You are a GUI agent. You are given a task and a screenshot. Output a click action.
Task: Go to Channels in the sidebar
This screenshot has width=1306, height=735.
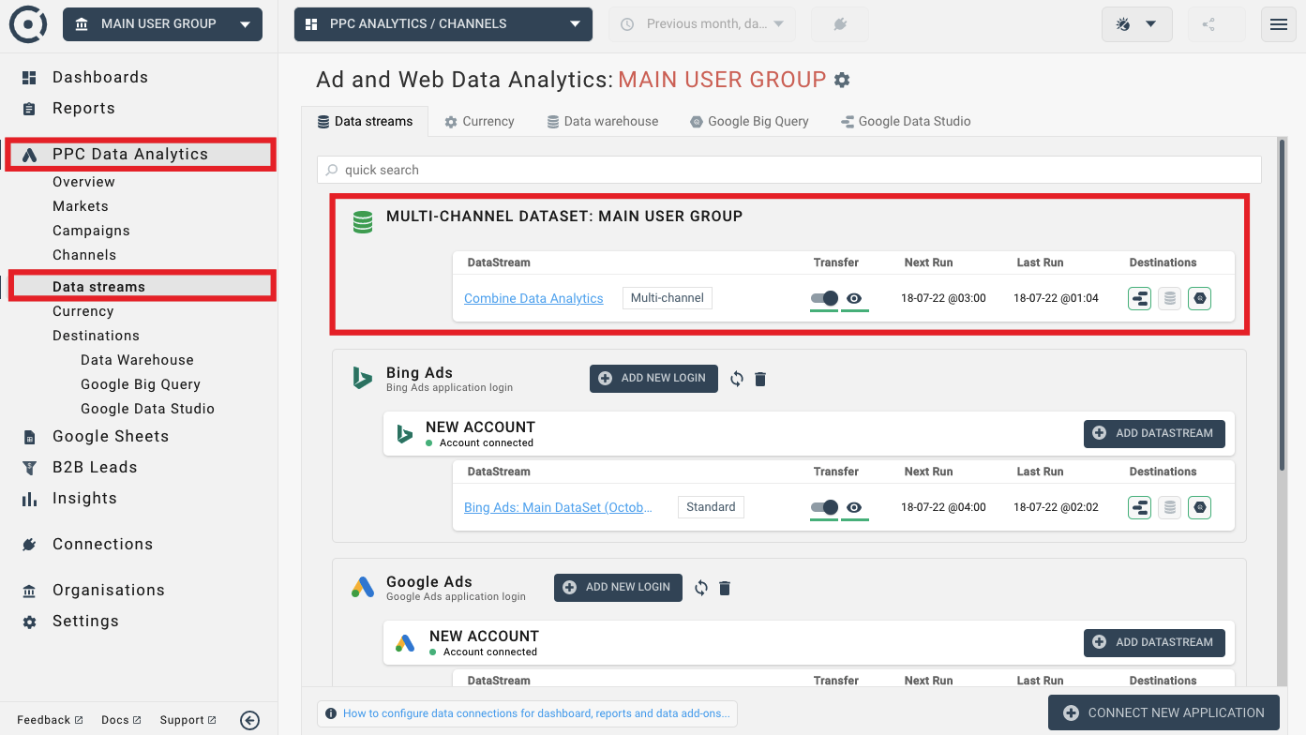coord(84,255)
